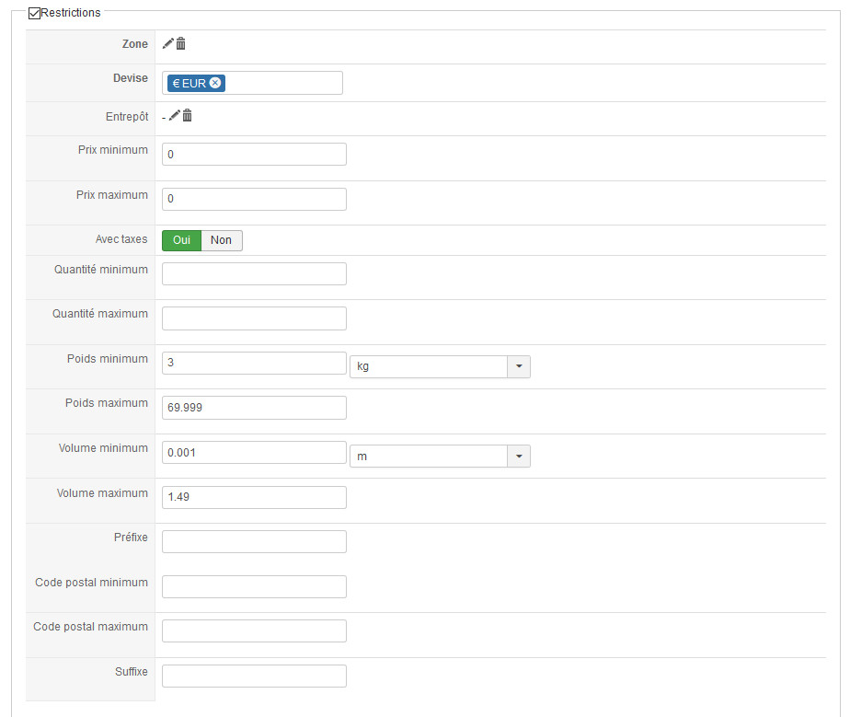Toggle the Restrictions checkbox
Image resolution: width=850 pixels, height=717 pixels.
(x=35, y=14)
